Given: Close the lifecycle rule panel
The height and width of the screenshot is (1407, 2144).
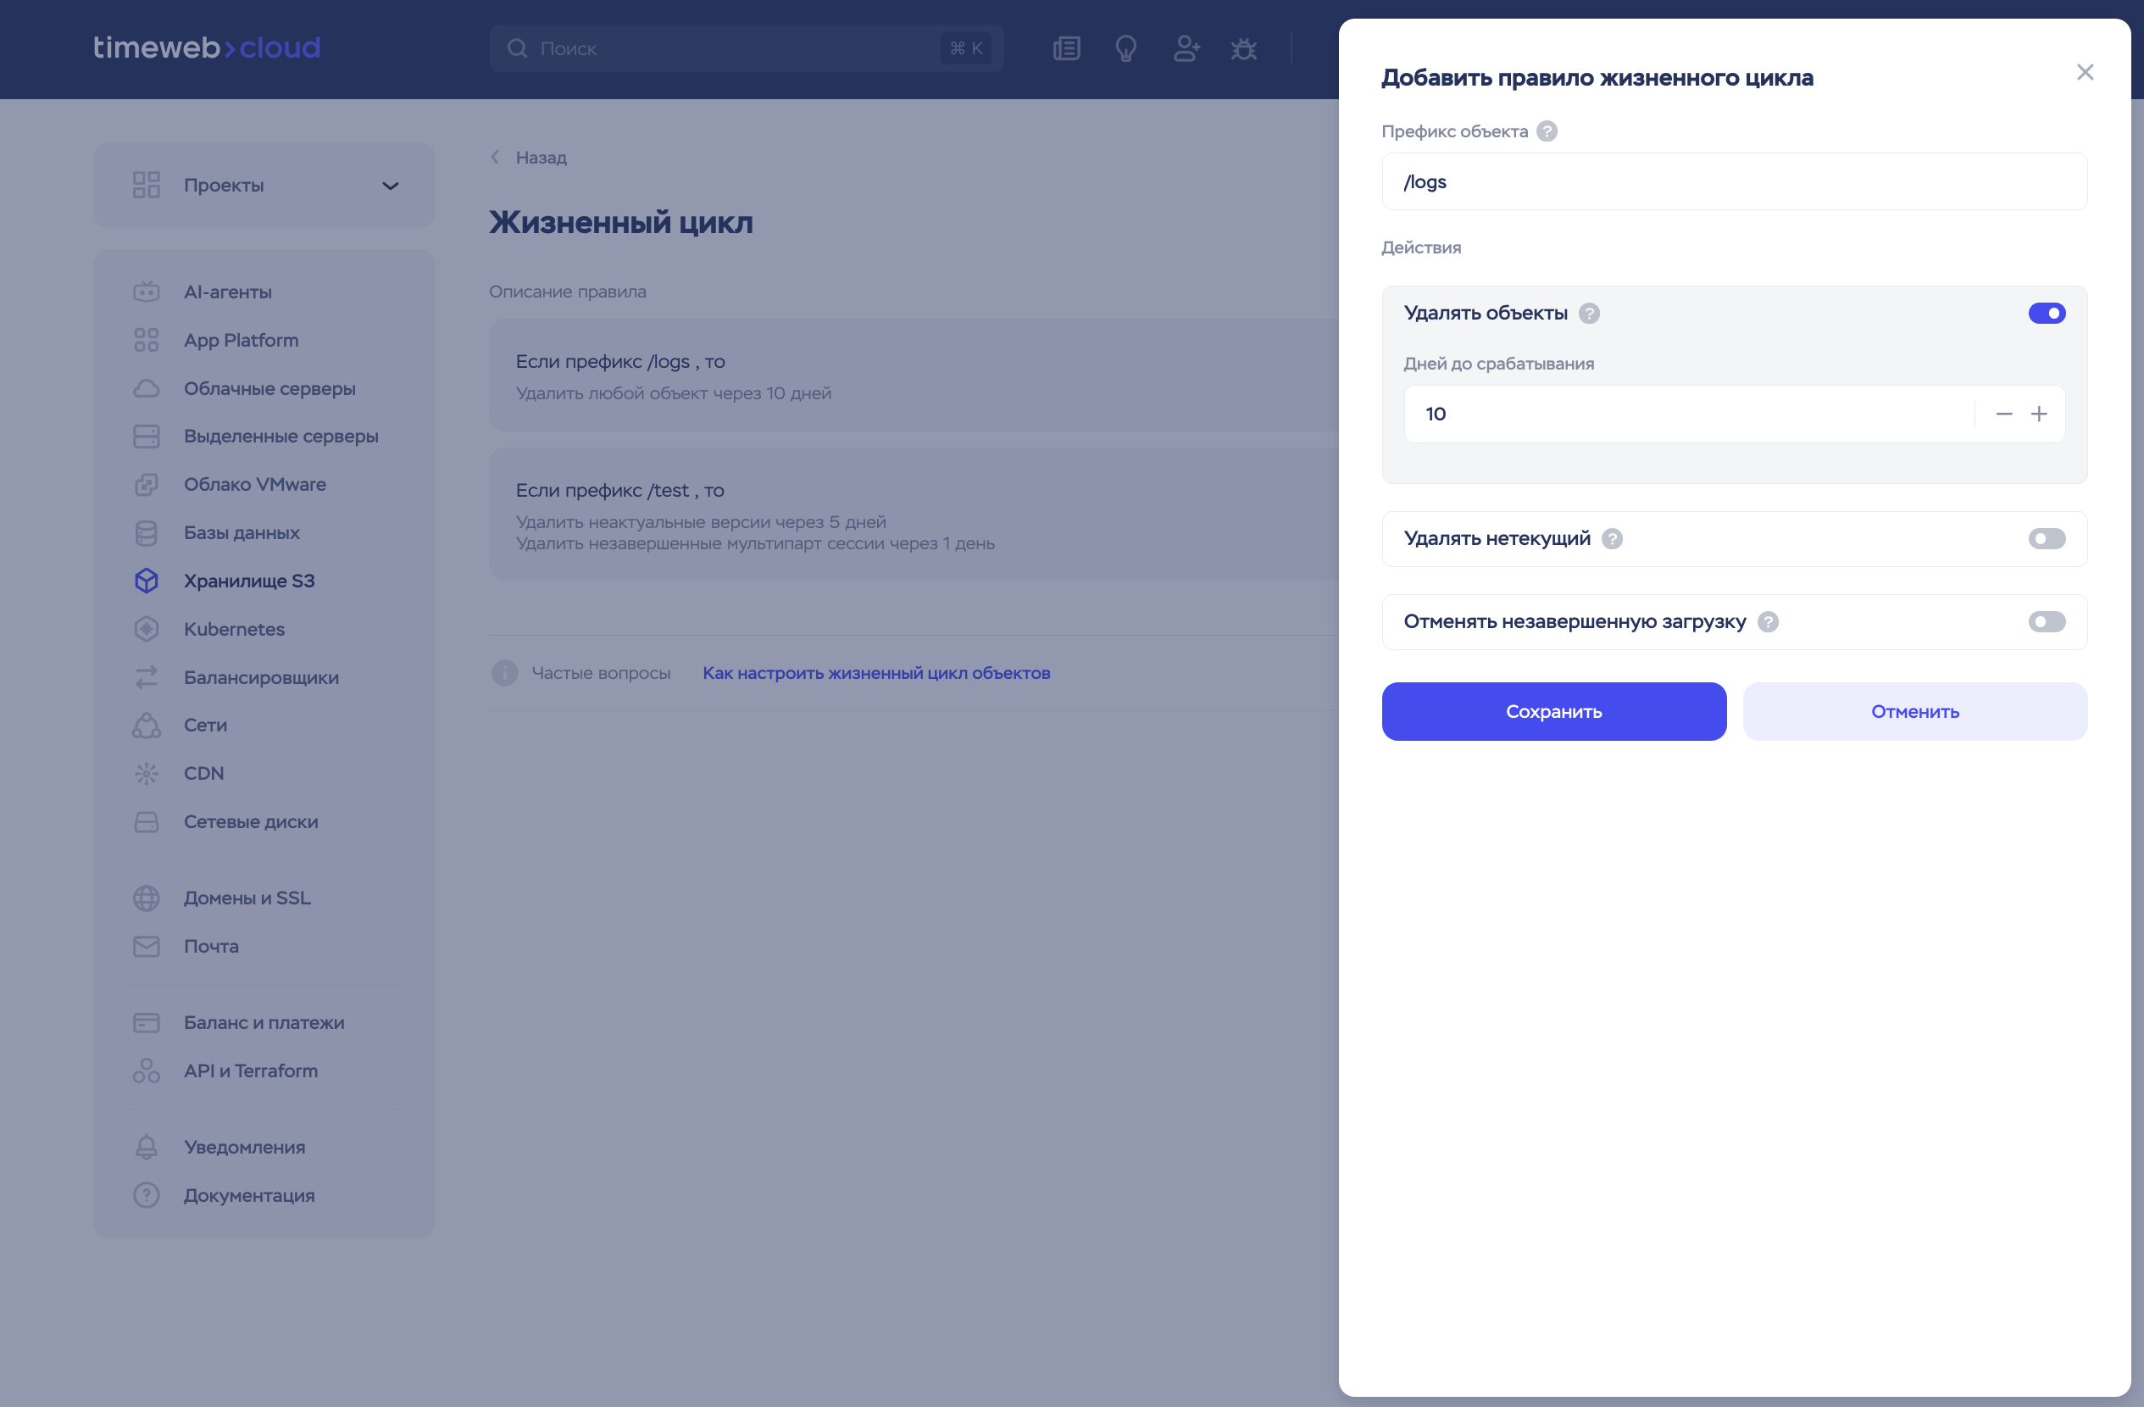Looking at the screenshot, I should [2085, 72].
